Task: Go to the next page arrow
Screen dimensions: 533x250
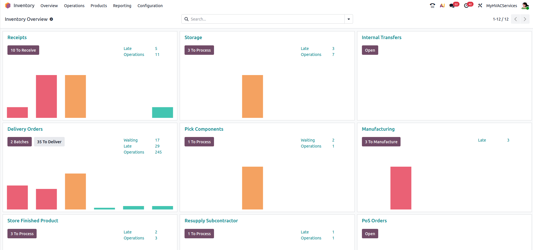Action: 525,19
